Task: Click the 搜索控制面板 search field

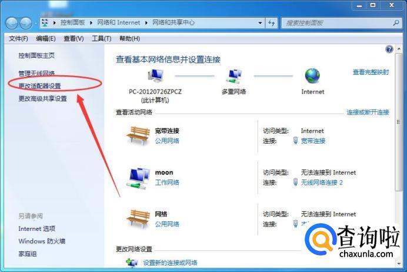Action: 338,23
